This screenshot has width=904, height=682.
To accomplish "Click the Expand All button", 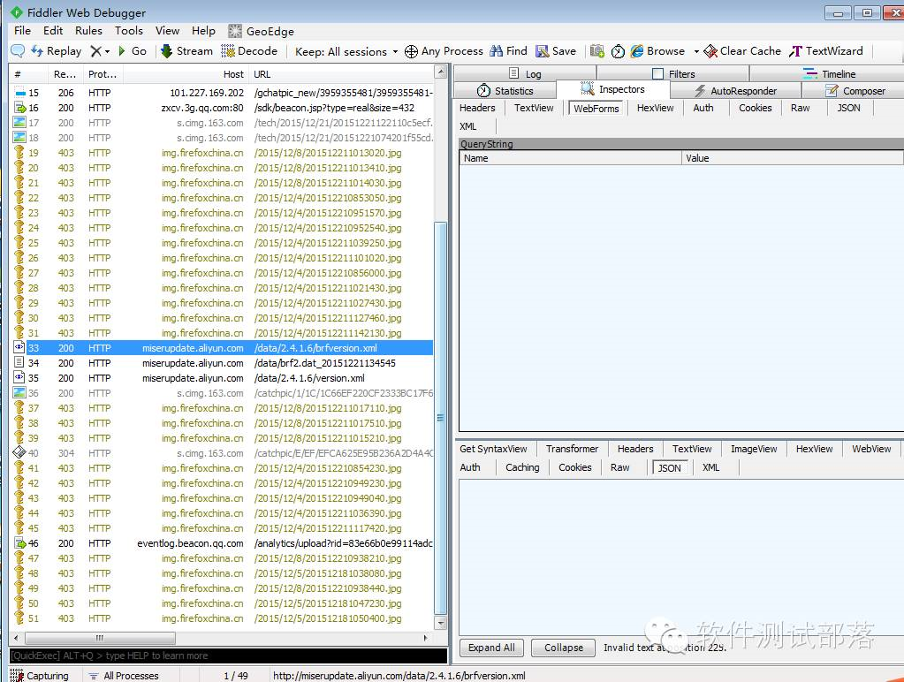I will click(x=491, y=648).
